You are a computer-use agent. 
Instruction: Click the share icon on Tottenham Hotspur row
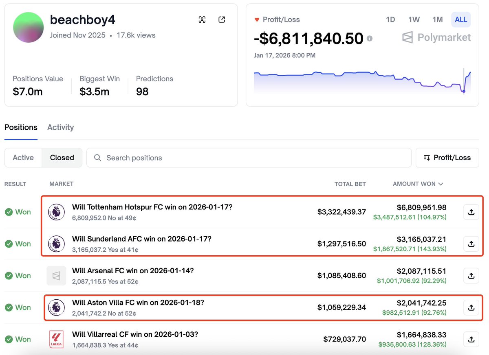tap(471, 212)
